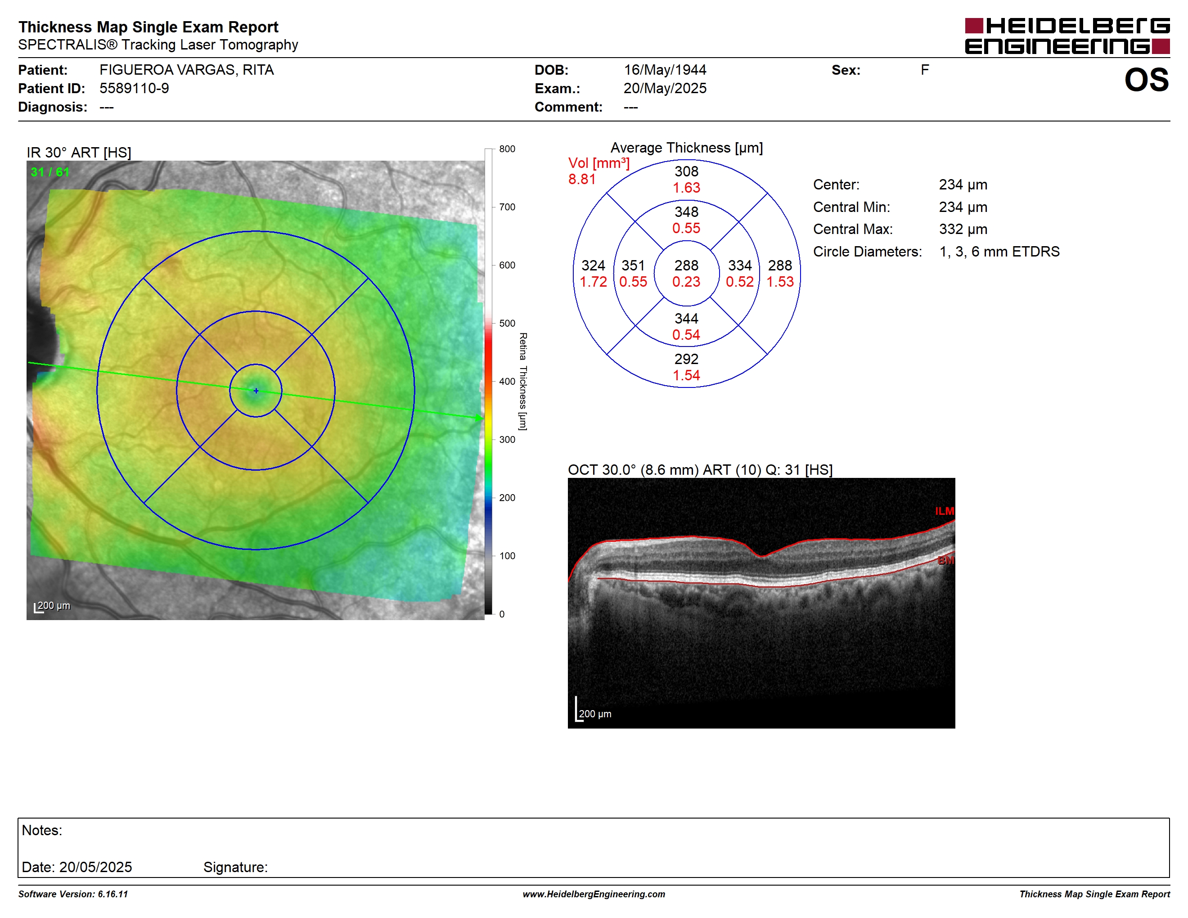1188x918 pixels.
Task: Click the 'Average Thickness [µm]' heading
Action: [686, 148]
